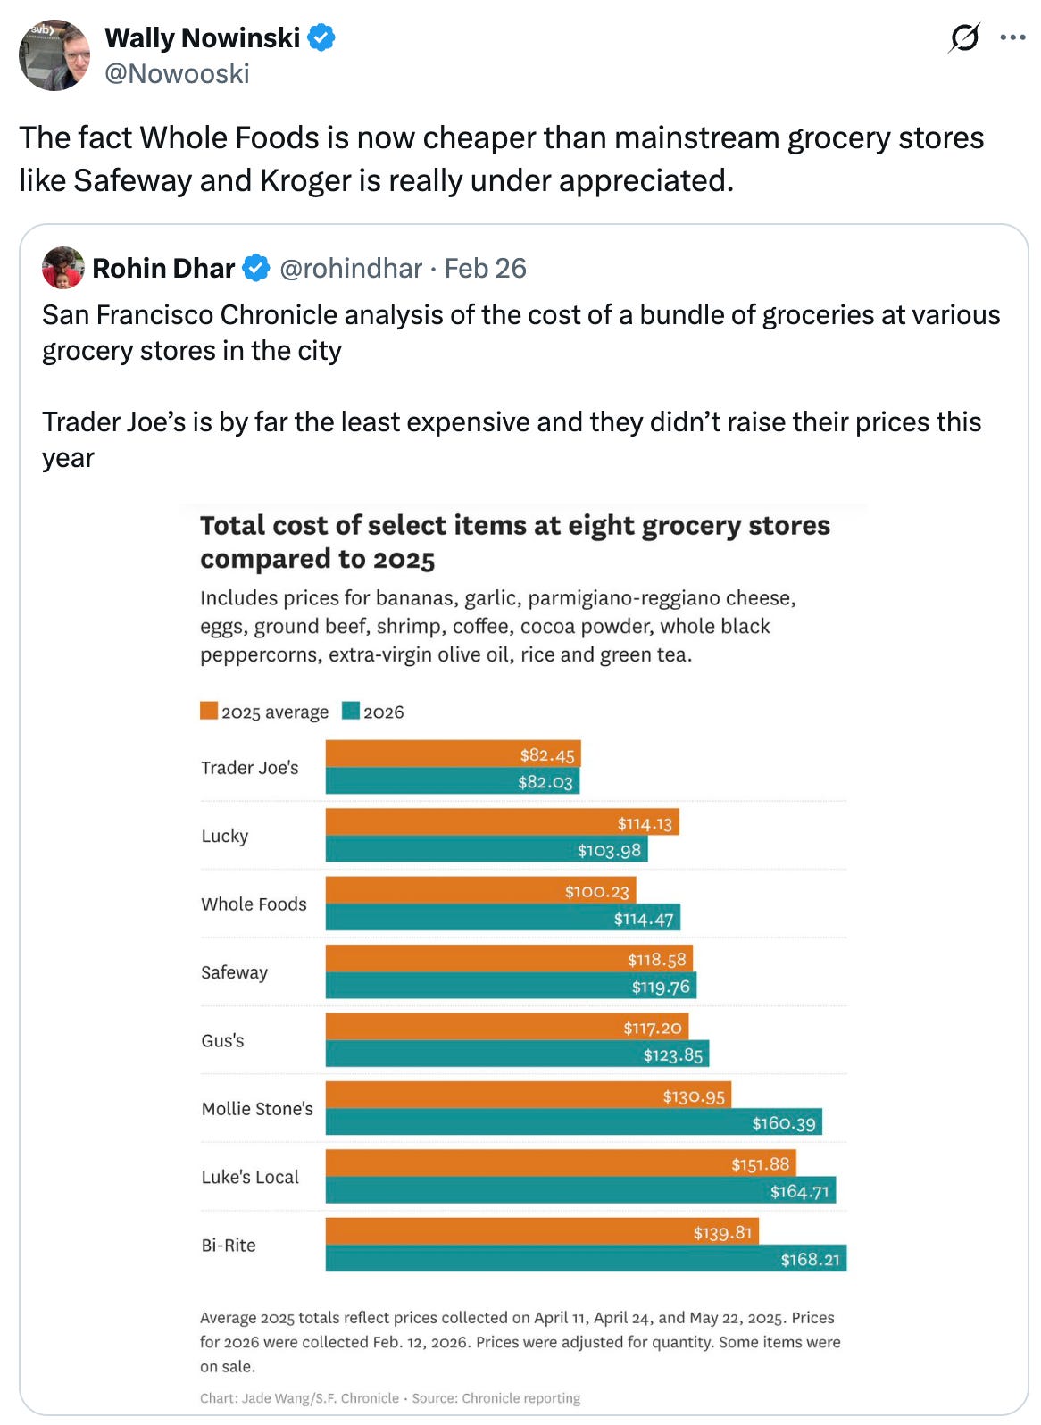Image resolution: width=1041 pixels, height=1425 pixels.
Task: Open the Feb 26 timestamp link
Action: pyautogui.click(x=485, y=268)
